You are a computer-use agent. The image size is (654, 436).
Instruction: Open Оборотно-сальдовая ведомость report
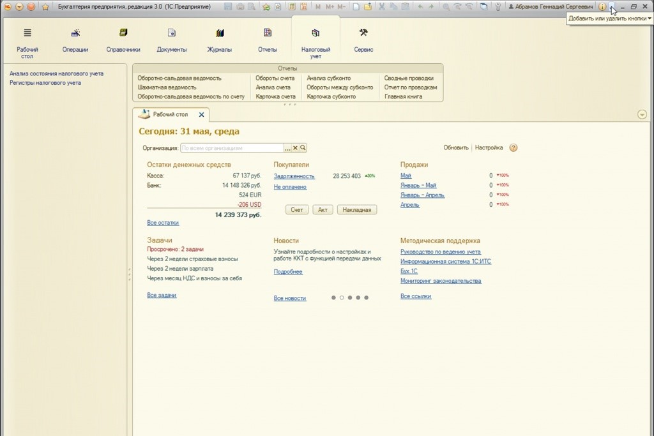[x=179, y=78]
